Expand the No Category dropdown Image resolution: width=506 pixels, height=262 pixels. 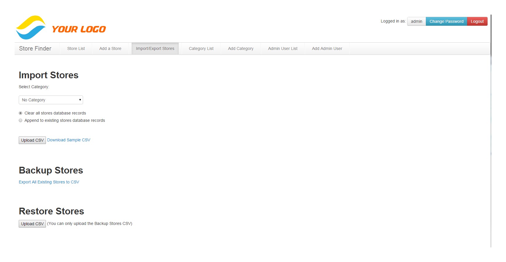pos(51,100)
